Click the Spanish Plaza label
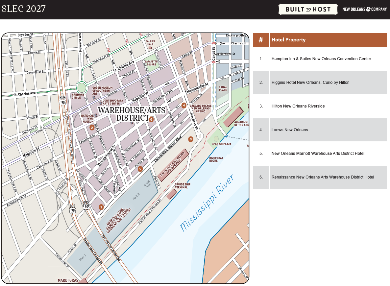This screenshot has width=390, height=286. pyautogui.click(x=221, y=144)
